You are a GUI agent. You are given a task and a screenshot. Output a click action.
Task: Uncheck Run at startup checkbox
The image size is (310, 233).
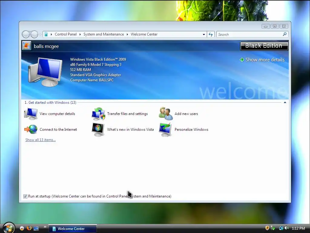coord(25,196)
